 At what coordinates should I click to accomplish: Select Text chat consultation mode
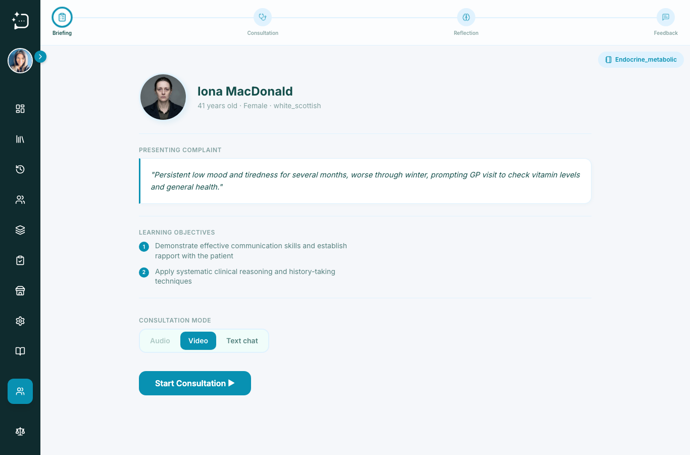pos(242,341)
